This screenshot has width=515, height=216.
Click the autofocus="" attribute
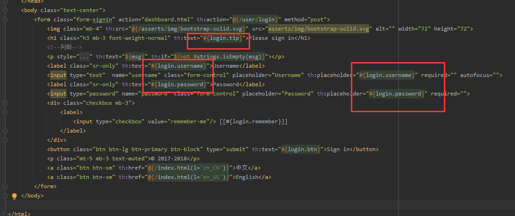479,75
